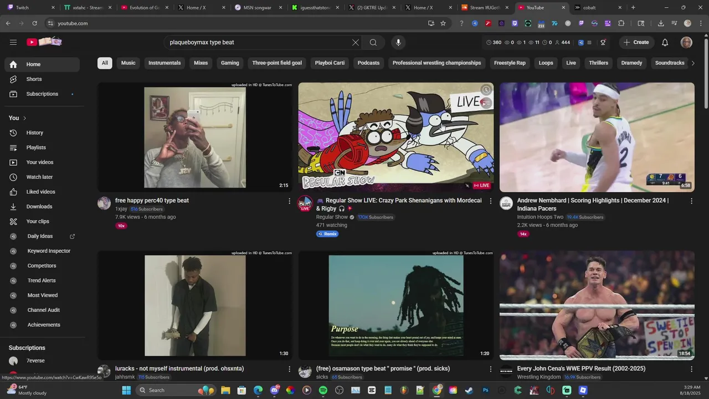Open the notifications bell
Screen dimensions: 709x399
point(665,43)
